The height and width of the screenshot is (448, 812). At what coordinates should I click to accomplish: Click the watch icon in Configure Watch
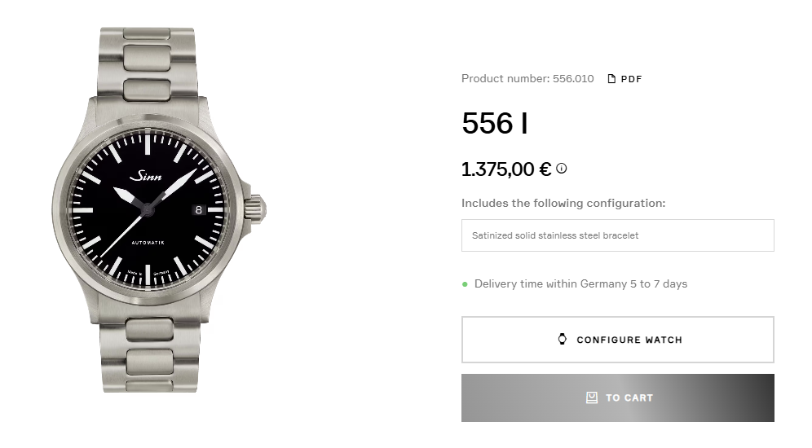point(562,339)
